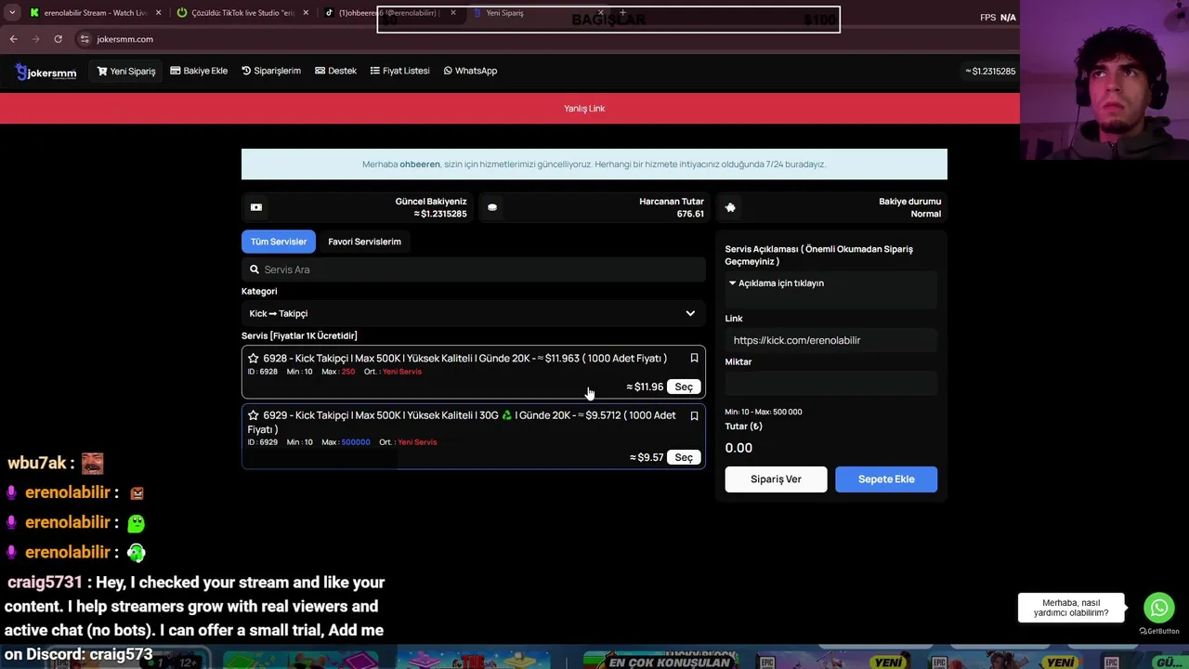1189x669 pixels.
Task: Go forward in browser history
Action: point(35,39)
